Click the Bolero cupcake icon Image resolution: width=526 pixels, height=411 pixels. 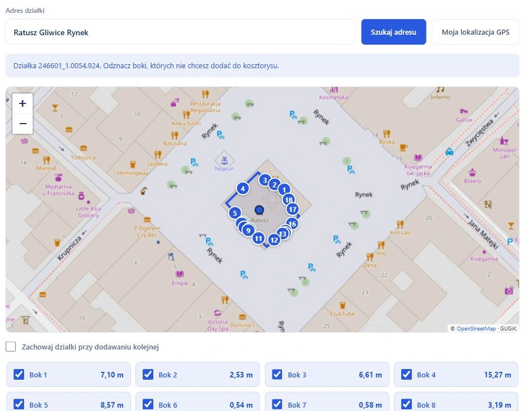(472, 172)
